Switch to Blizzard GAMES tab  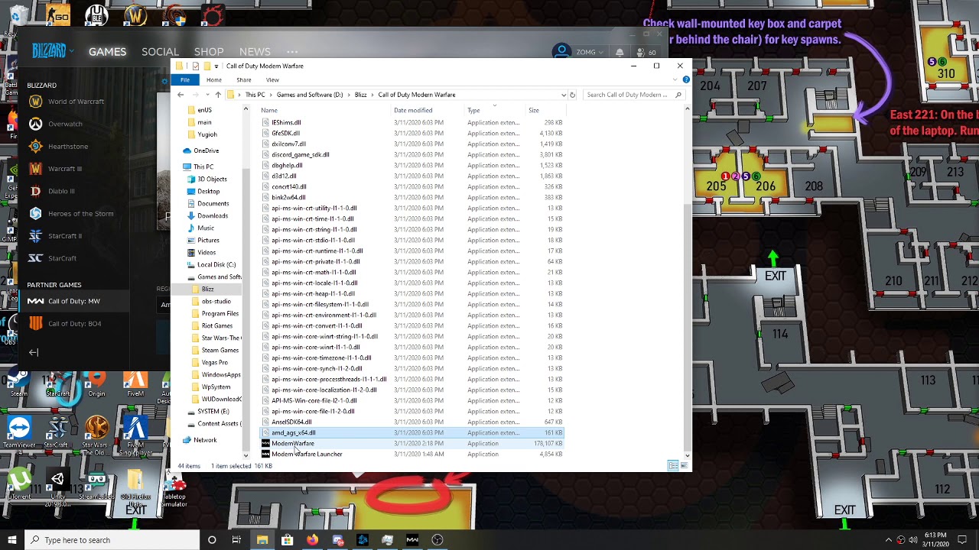107,52
